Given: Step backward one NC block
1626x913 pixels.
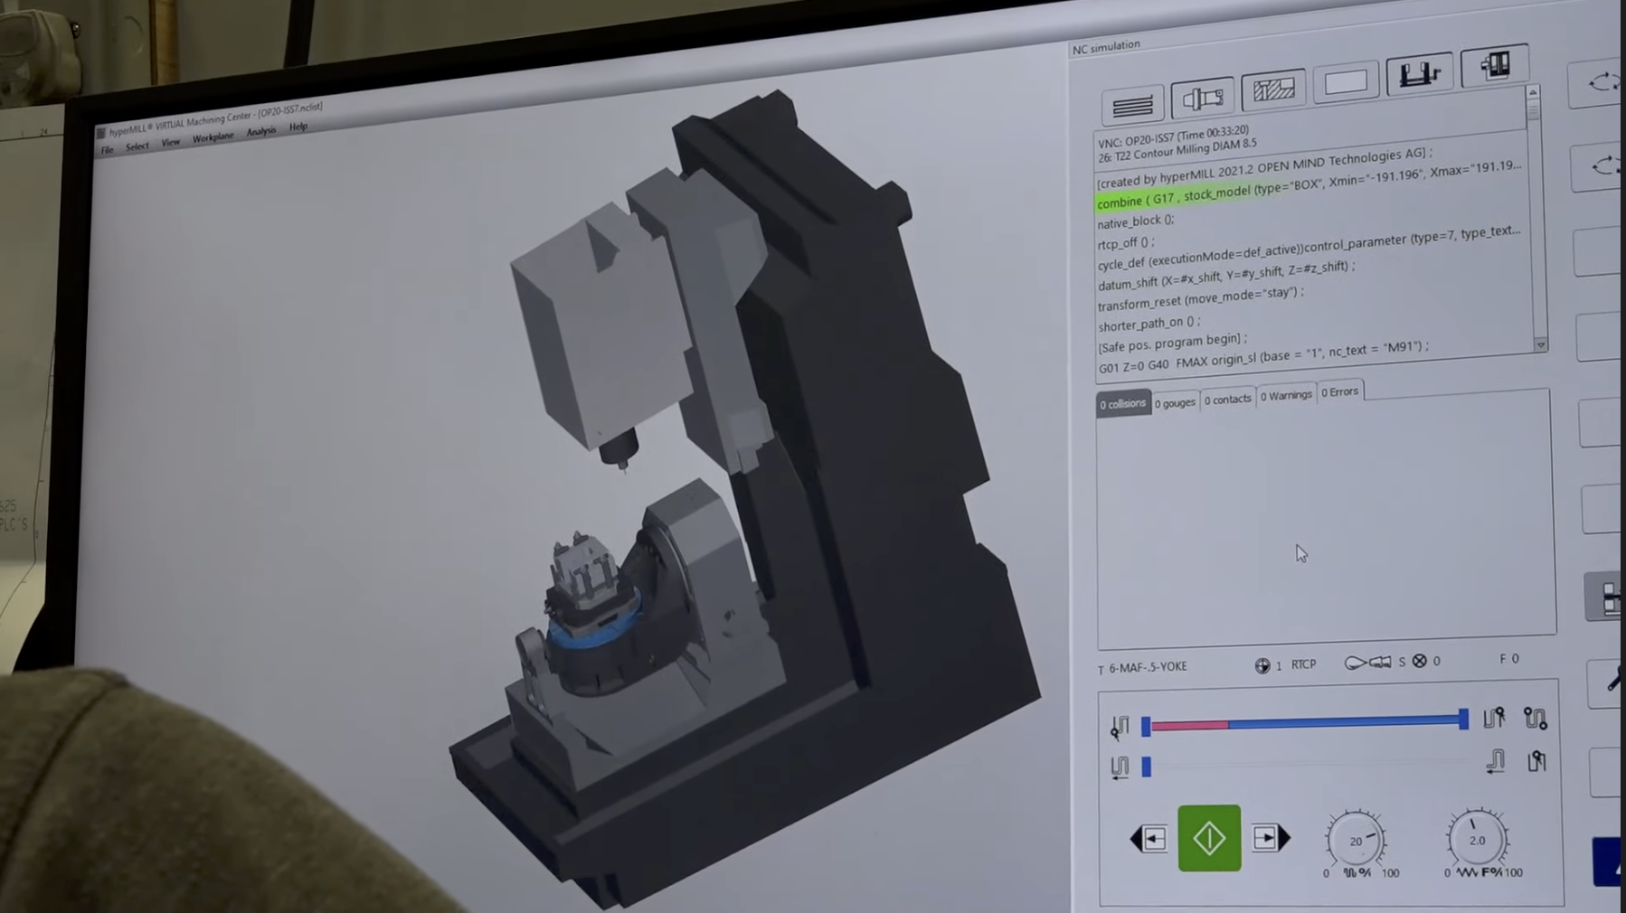Looking at the screenshot, I should pyautogui.click(x=1149, y=839).
